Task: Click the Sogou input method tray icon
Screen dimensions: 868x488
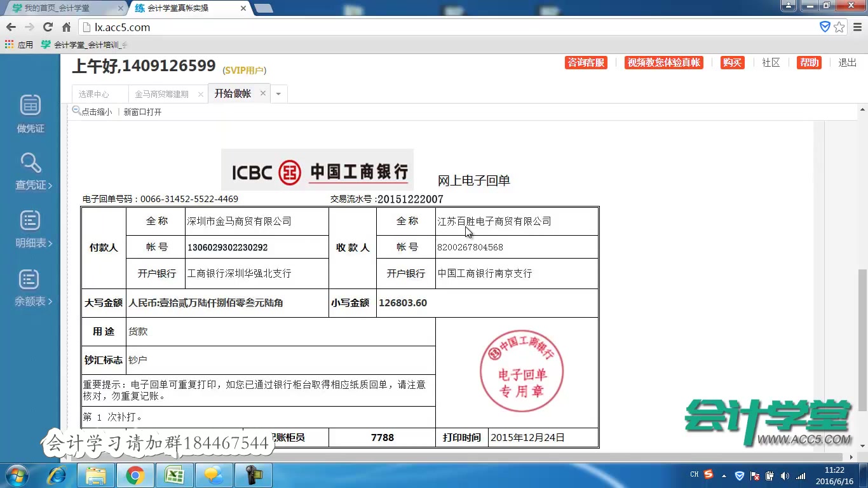Action: click(x=709, y=475)
